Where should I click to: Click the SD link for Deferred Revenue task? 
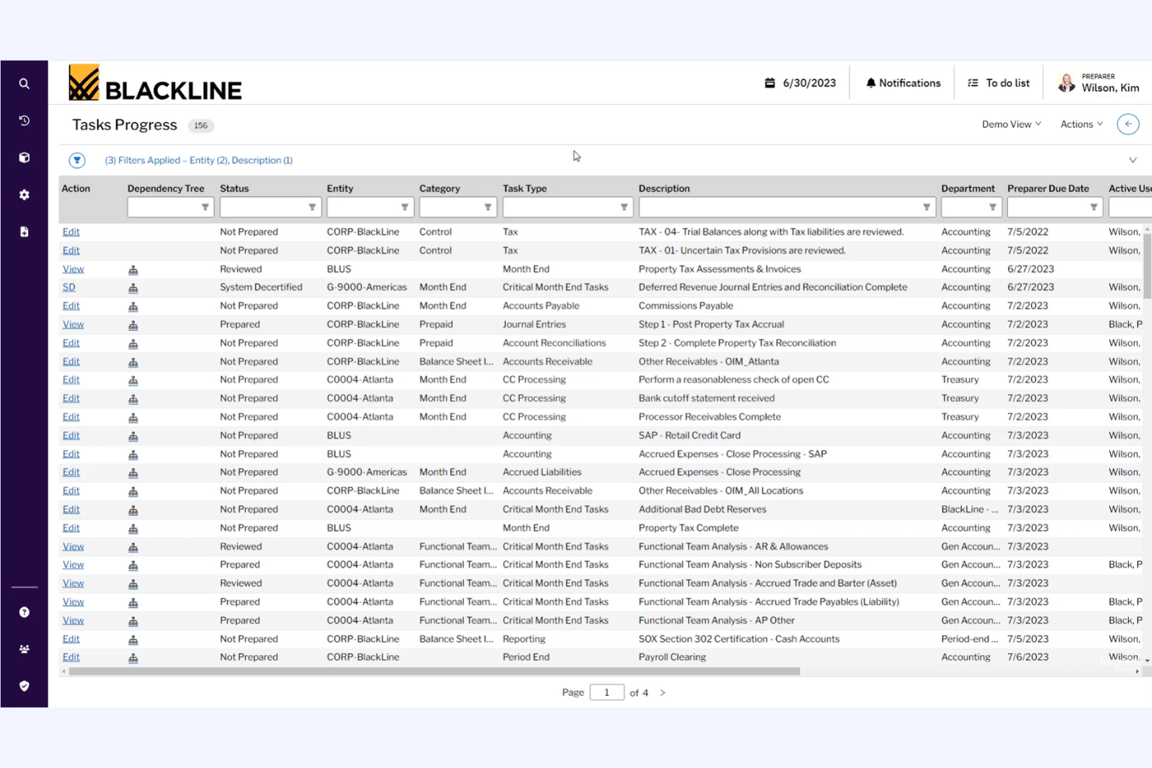68,286
